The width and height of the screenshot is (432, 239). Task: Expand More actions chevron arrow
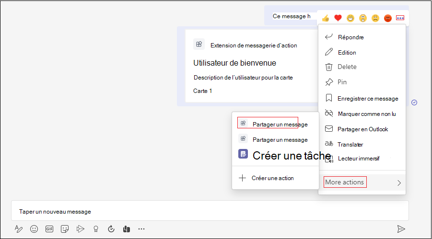399,183
